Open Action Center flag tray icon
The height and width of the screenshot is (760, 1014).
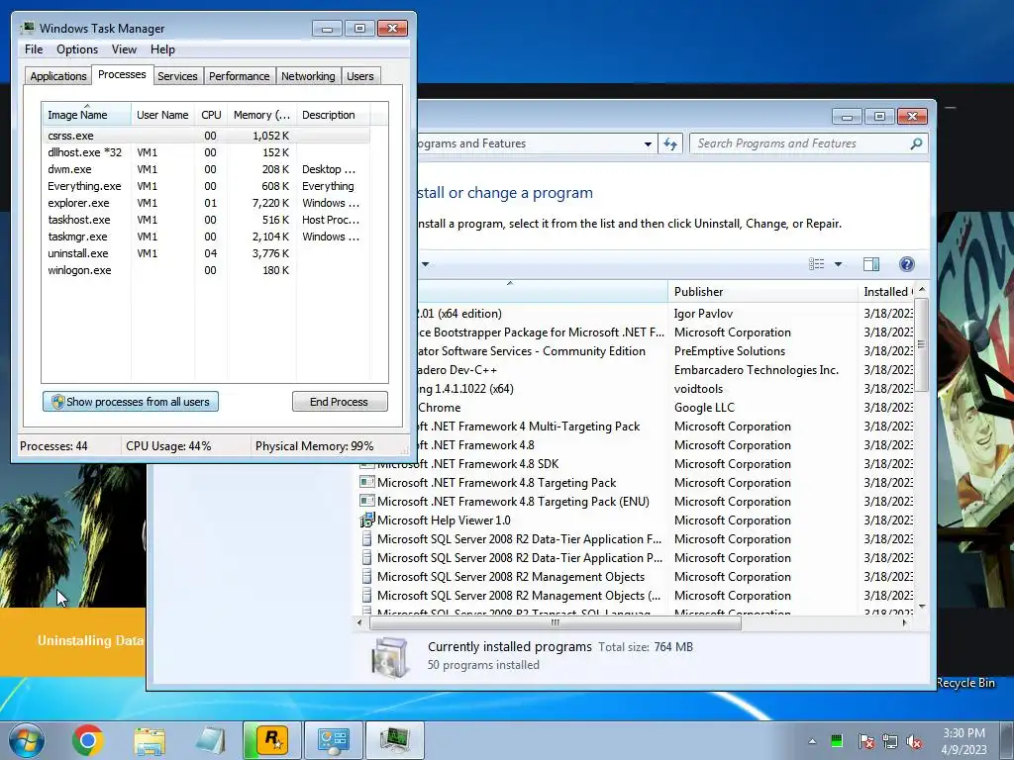pos(865,741)
